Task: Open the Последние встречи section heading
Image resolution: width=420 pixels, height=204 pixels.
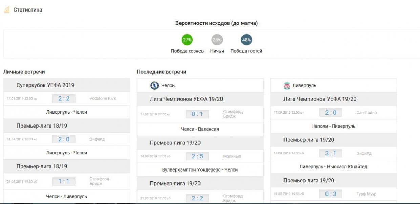Action: (161, 72)
